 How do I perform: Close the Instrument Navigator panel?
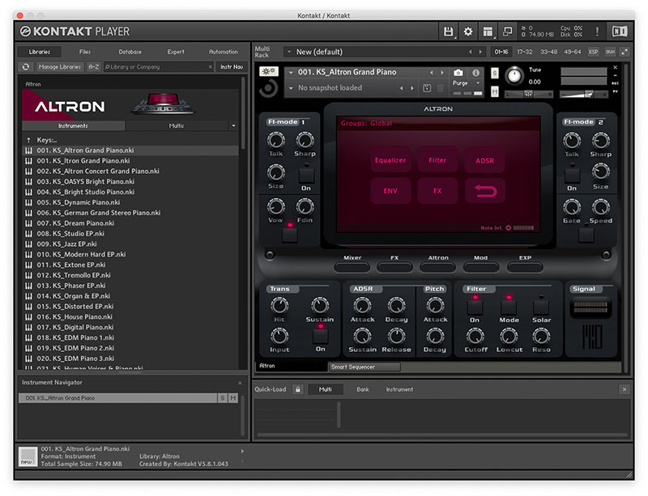point(240,384)
